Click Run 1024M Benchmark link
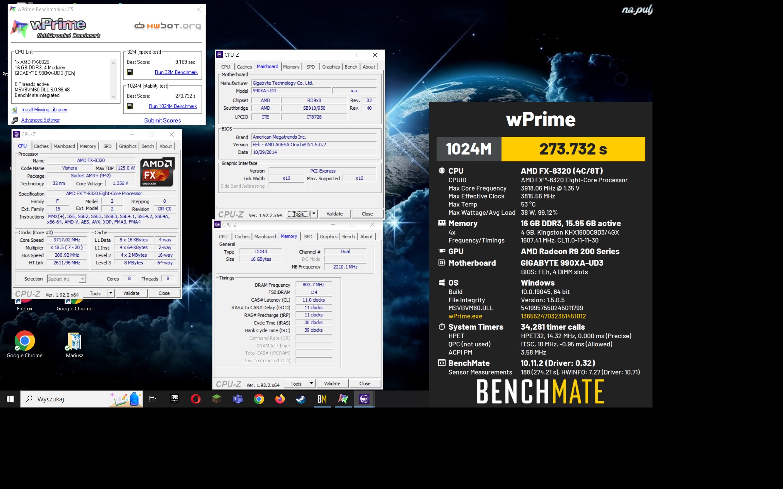This screenshot has width=783, height=489. point(173,106)
